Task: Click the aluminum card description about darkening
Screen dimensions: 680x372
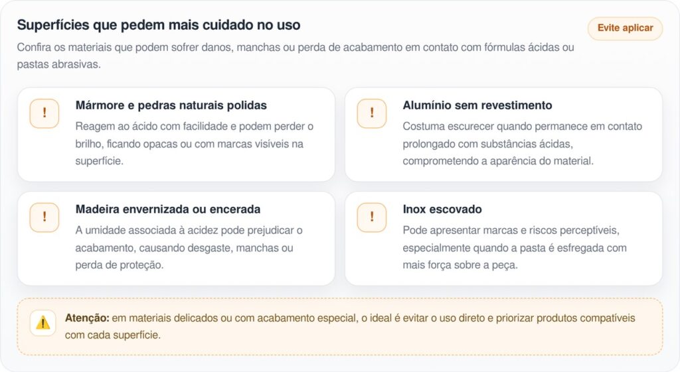Action: pos(522,143)
